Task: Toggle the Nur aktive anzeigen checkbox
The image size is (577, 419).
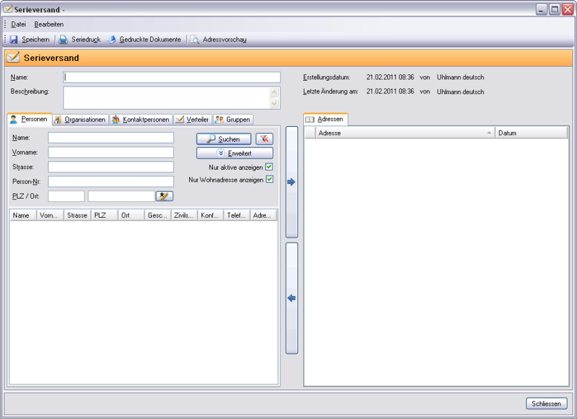Action: point(269,167)
